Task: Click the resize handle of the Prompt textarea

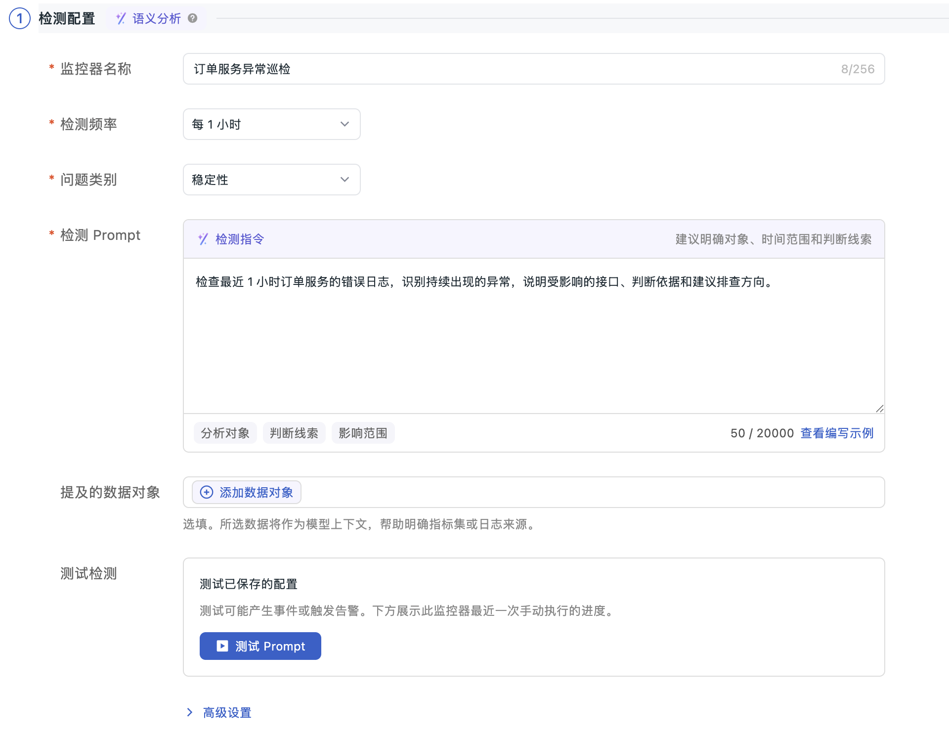Action: tap(879, 408)
